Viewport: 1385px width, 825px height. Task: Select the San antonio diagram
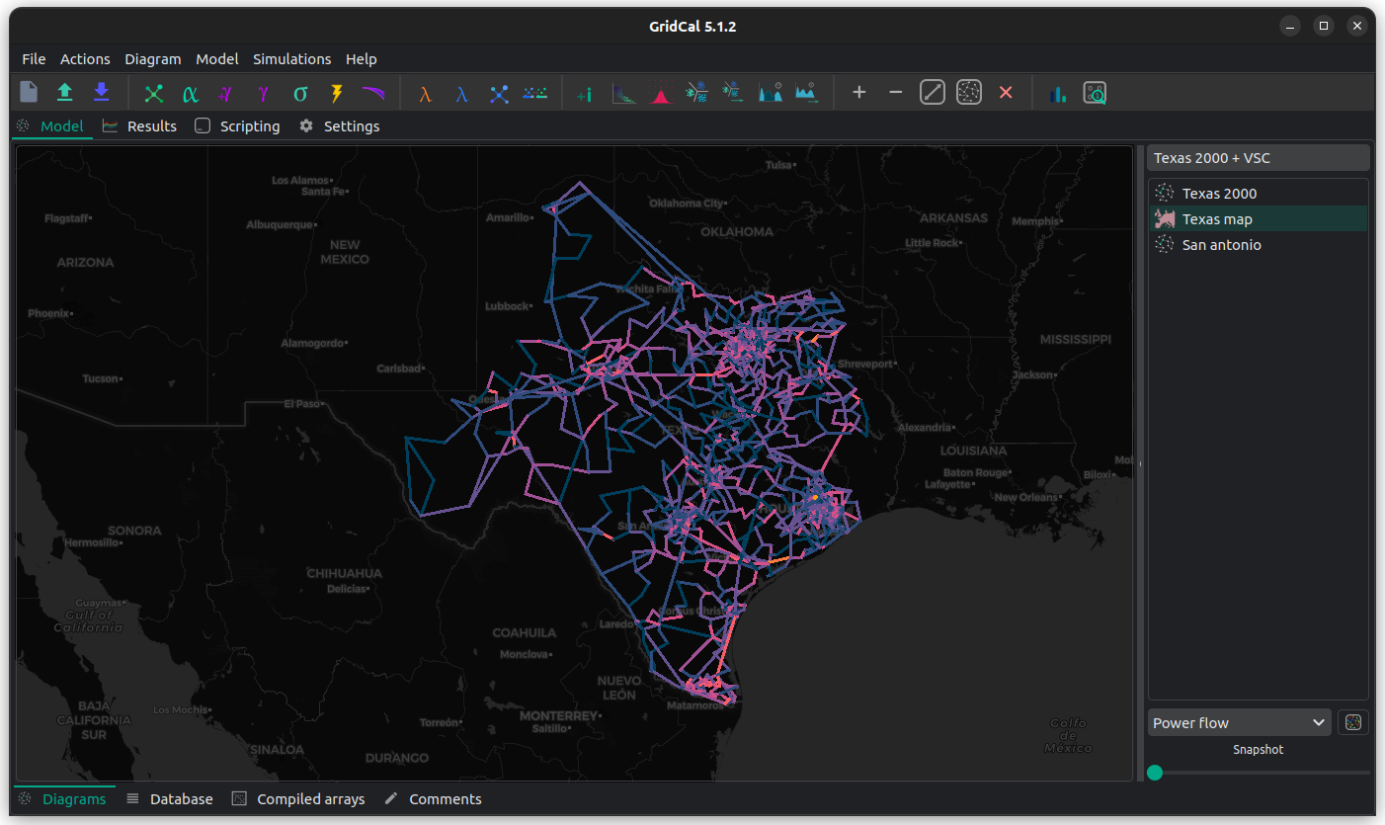(1221, 245)
